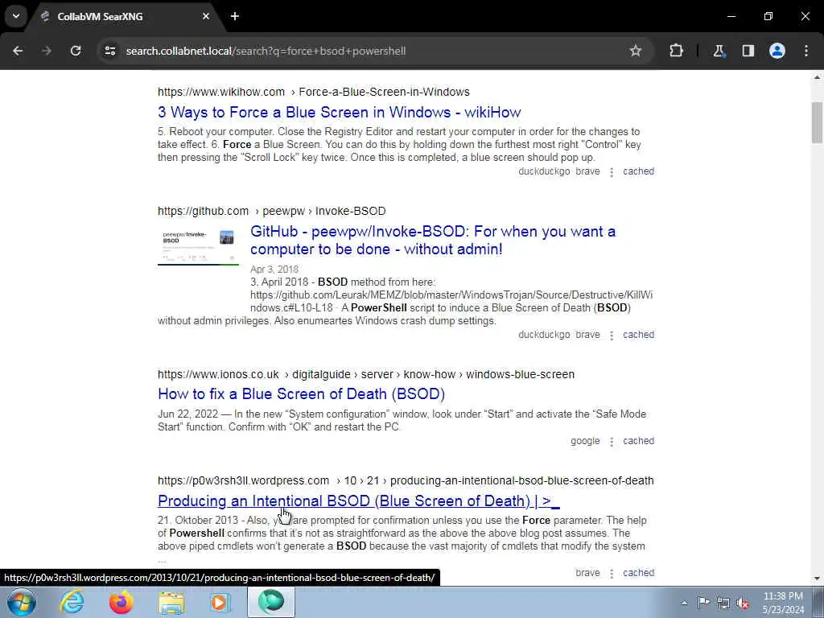Open cached link for the p0w3rsh3ll result
Screen dimensions: 824x618
pos(638,573)
